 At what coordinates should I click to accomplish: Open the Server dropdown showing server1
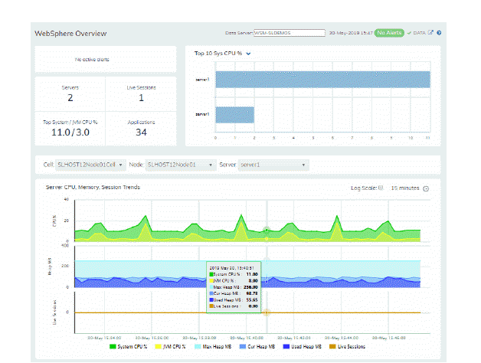click(273, 165)
